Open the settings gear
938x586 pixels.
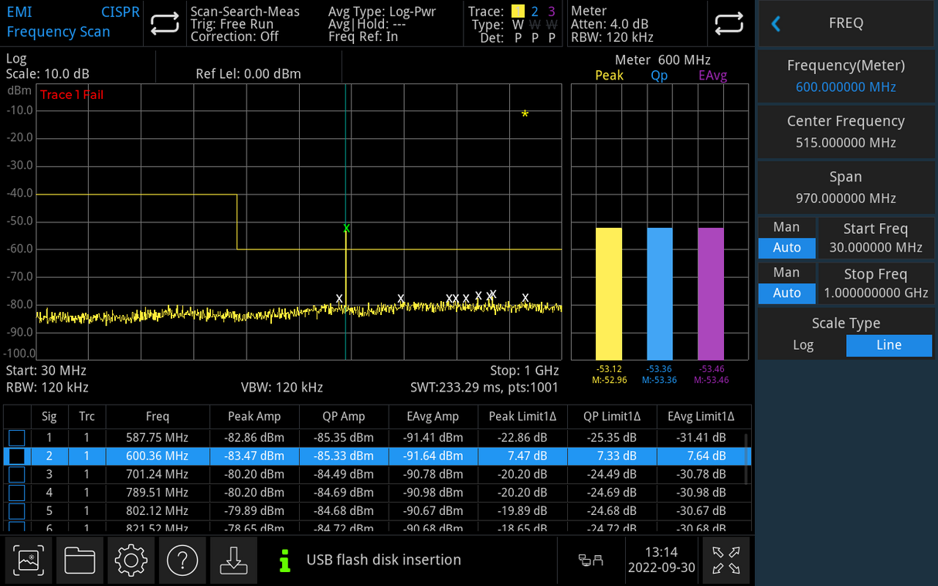(x=131, y=560)
